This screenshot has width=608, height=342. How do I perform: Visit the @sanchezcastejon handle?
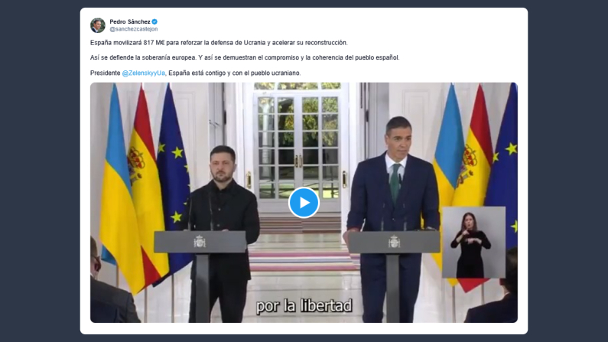[x=133, y=29]
